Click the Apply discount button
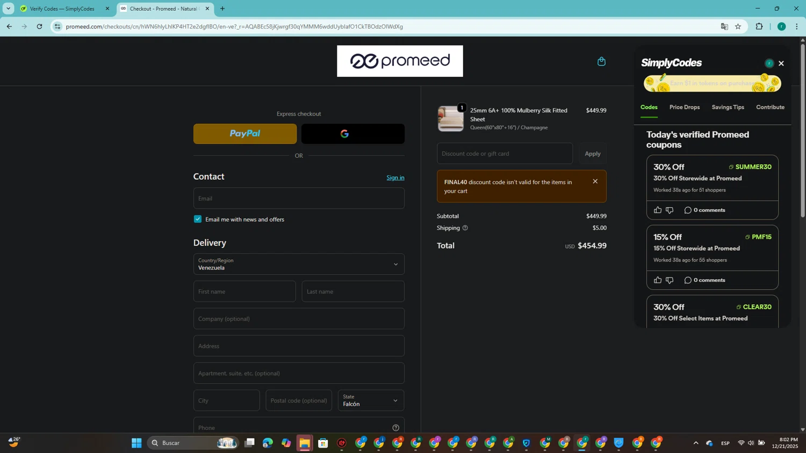806x453 pixels. pyautogui.click(x=593, y=154)
